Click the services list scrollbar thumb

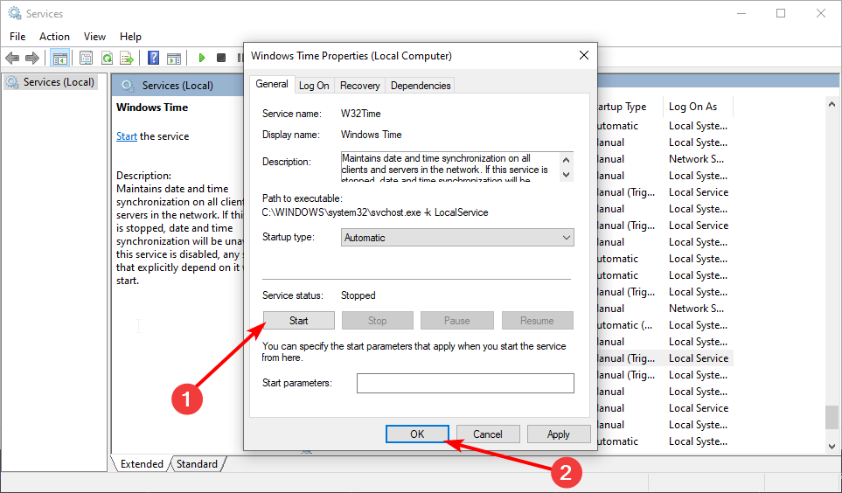[x=832, y=418]
